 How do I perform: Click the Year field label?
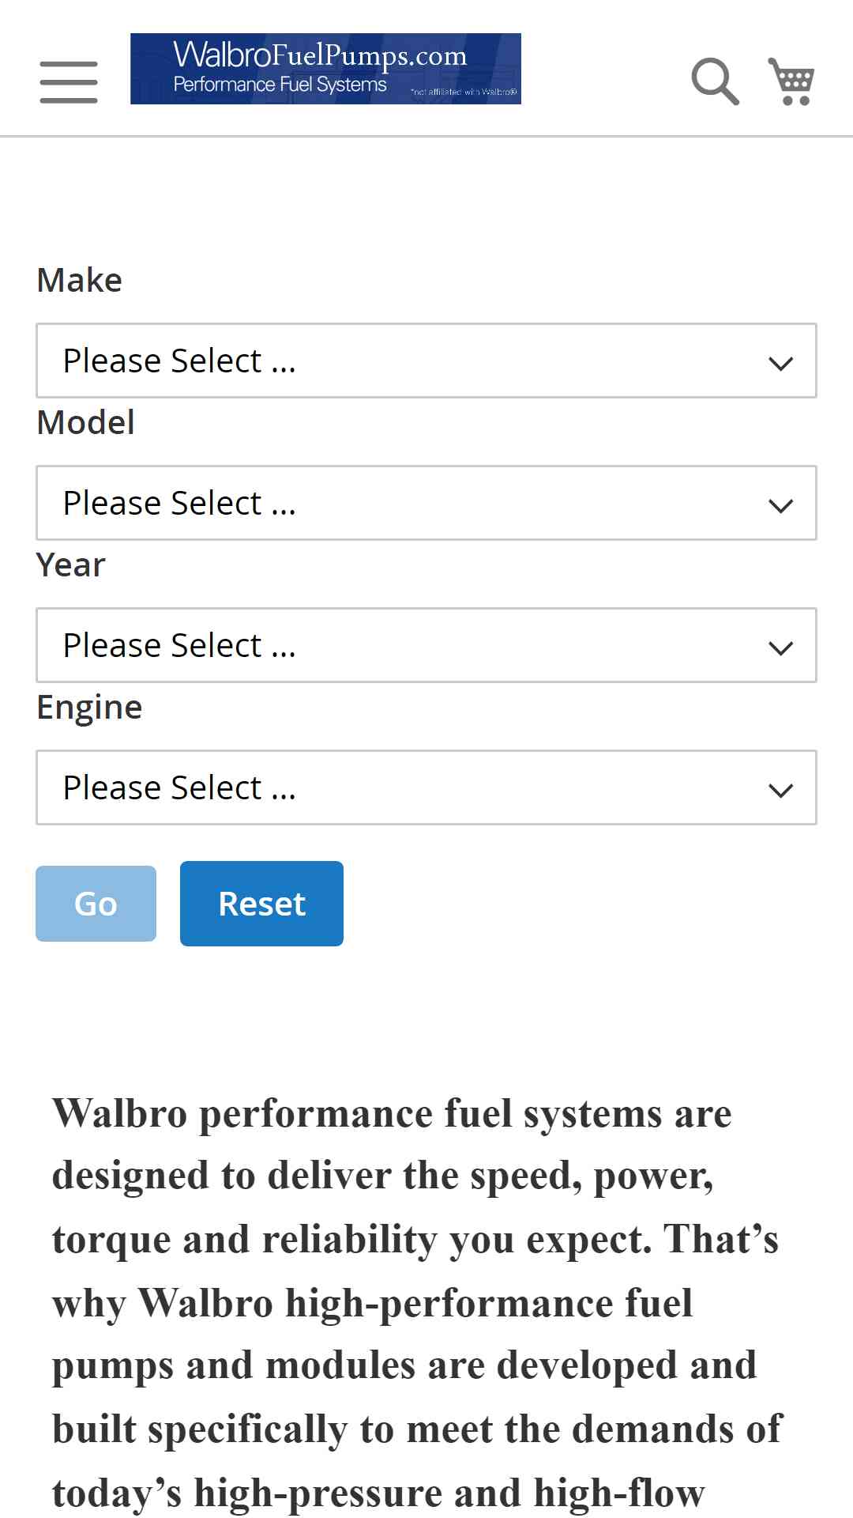(70, 565)
